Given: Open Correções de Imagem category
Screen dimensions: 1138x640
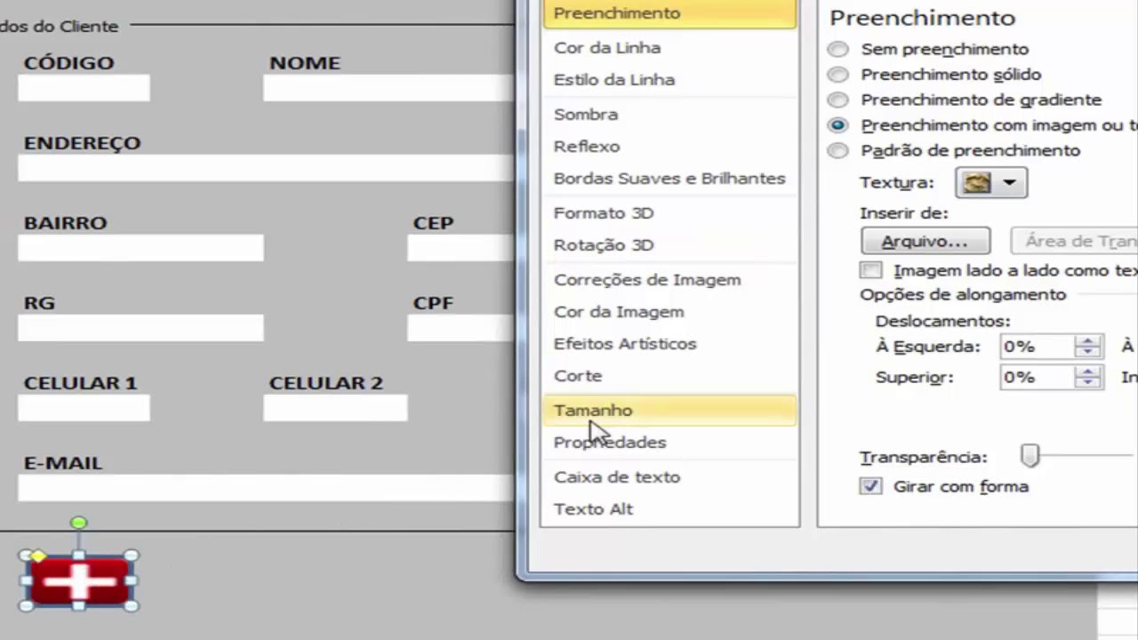Looking at the screenshot, I should 669,280.
